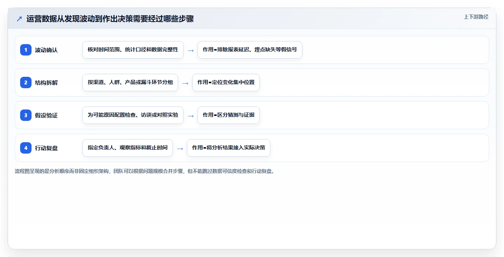Click the arrow in the 结构拆解 row
The height and width of the screenshot is (257, 504).
[x=185, y=83]
